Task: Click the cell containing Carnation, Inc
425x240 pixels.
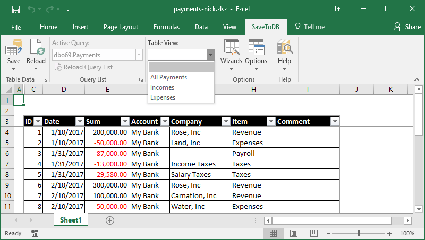Action: click(200, 195)
